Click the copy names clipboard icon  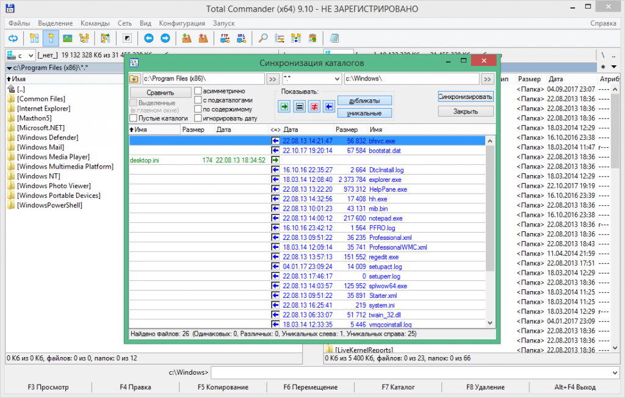[312, 38]
